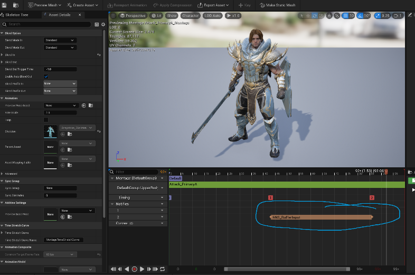The image size is (415, 275).
Task: Open the Preview Pose Asset dropdown
Action: 61,106
